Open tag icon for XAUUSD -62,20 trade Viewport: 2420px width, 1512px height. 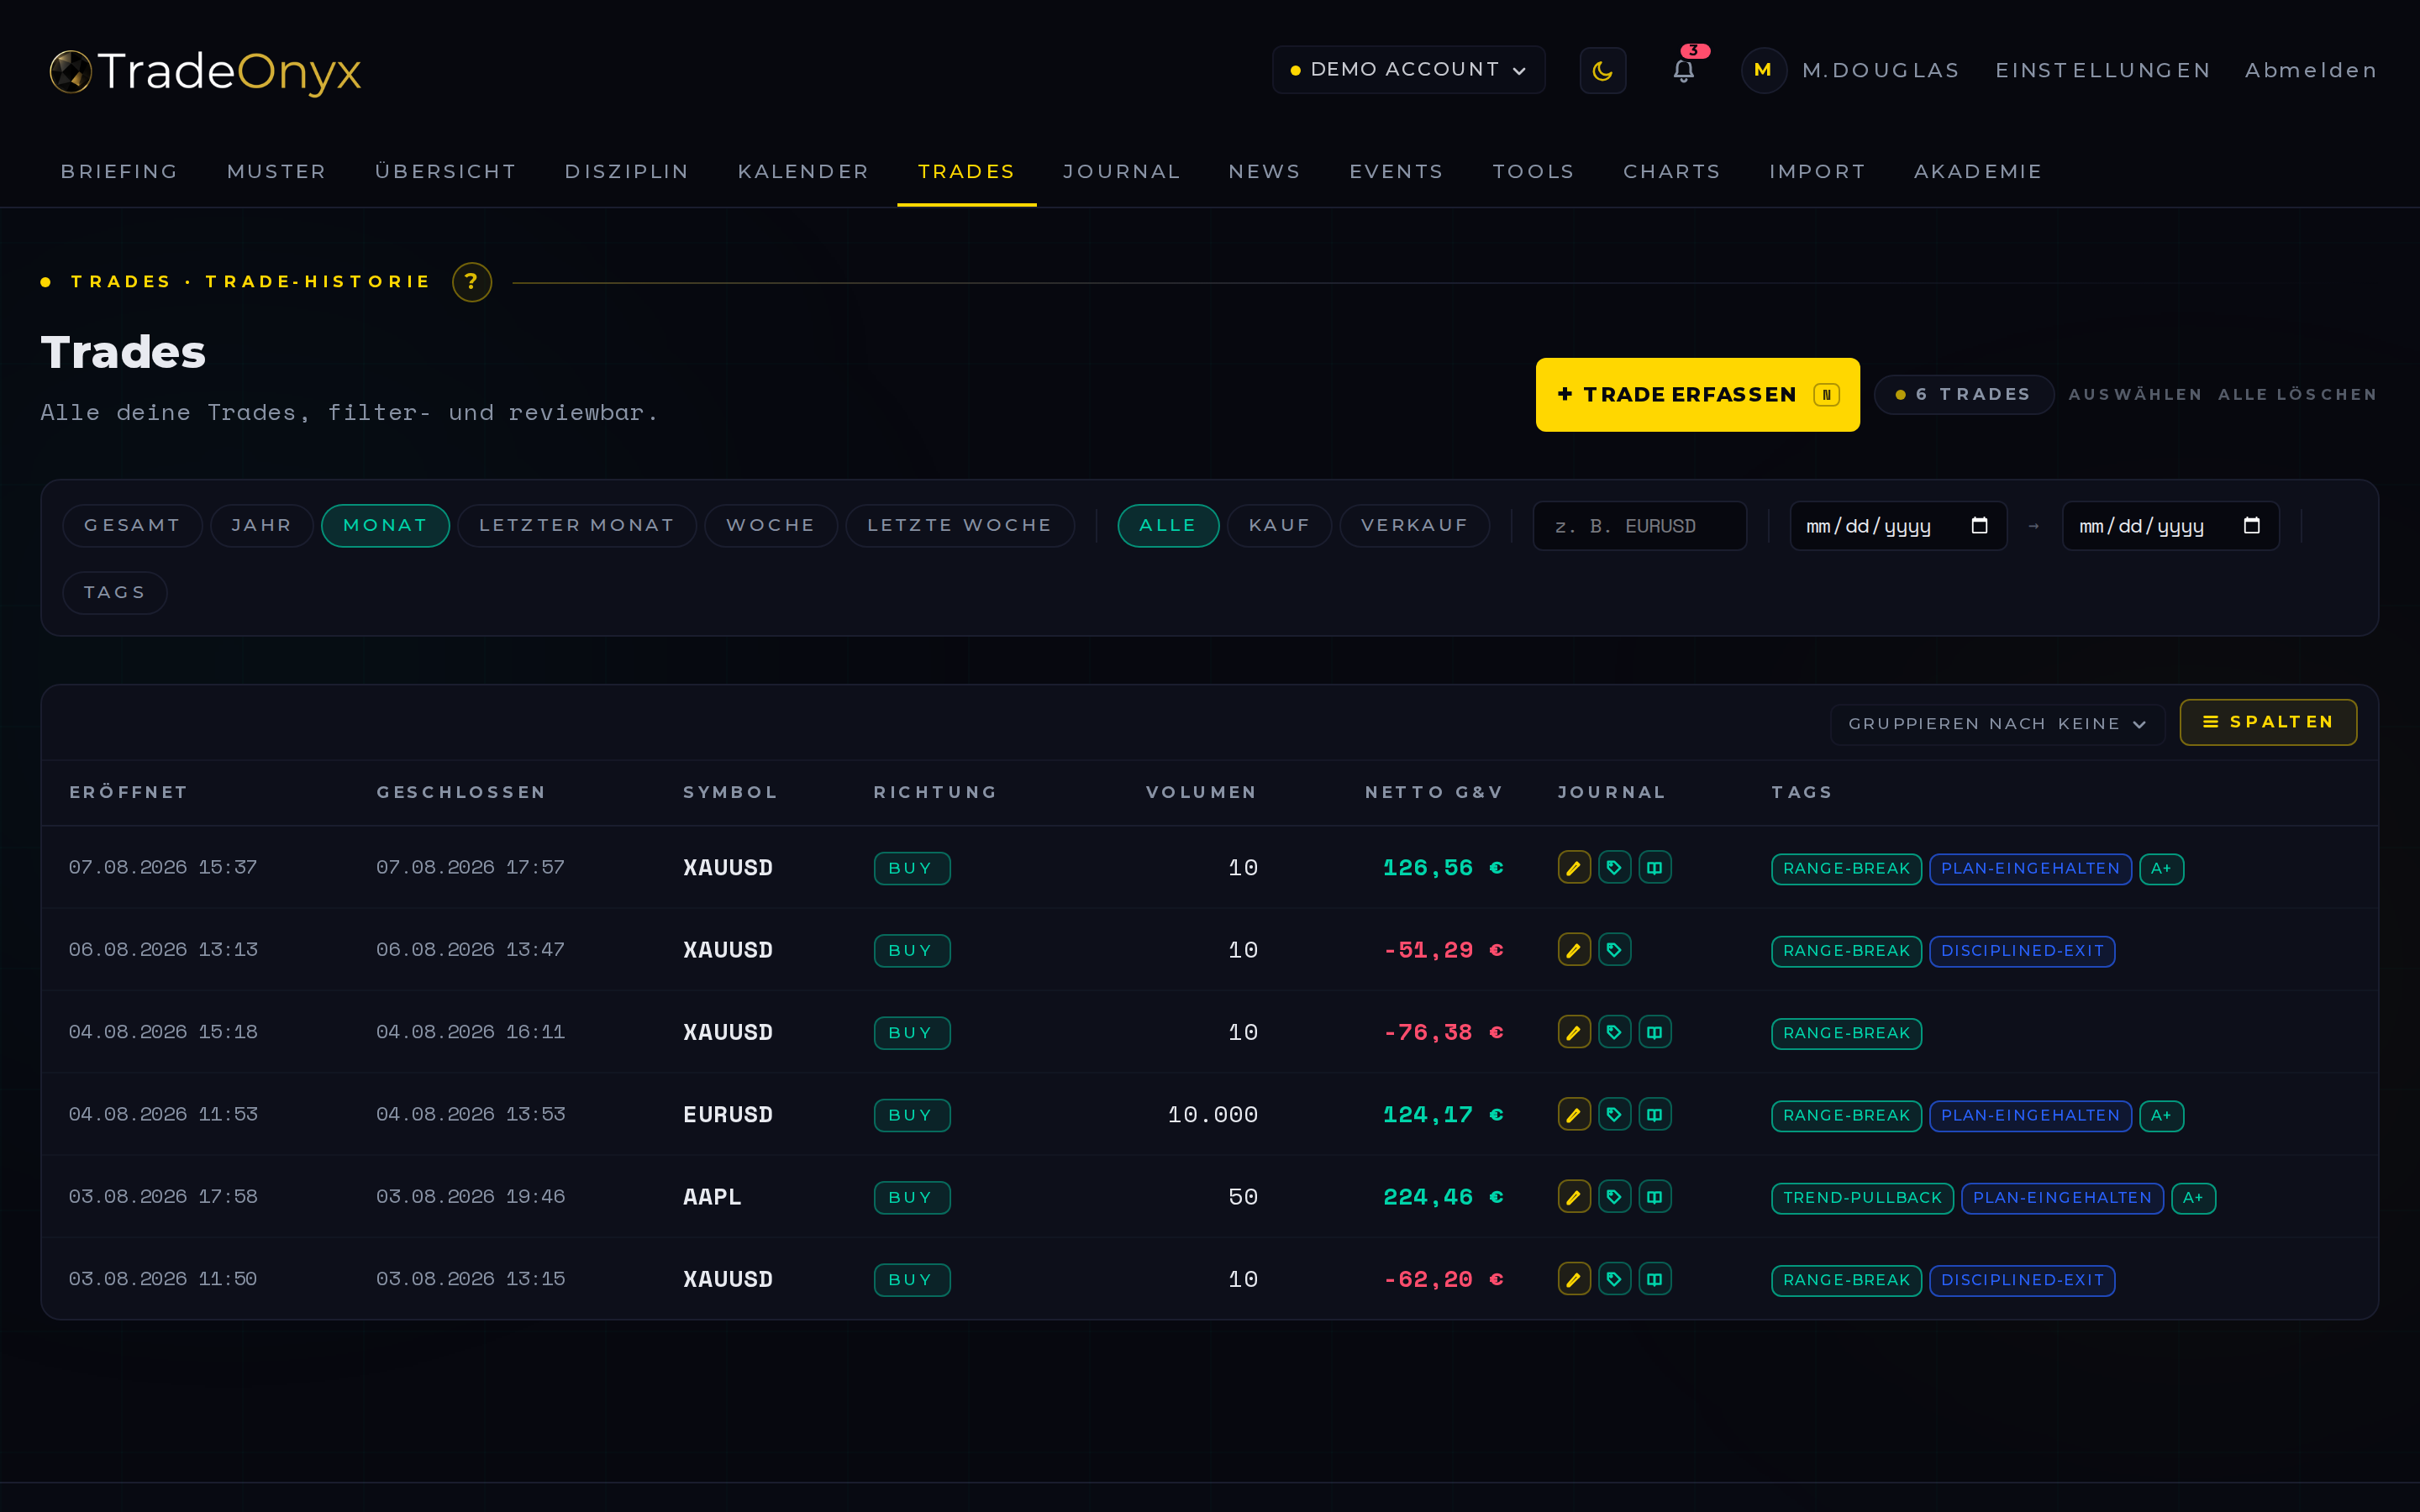pyautogui.click(x=1614, y=1279)
